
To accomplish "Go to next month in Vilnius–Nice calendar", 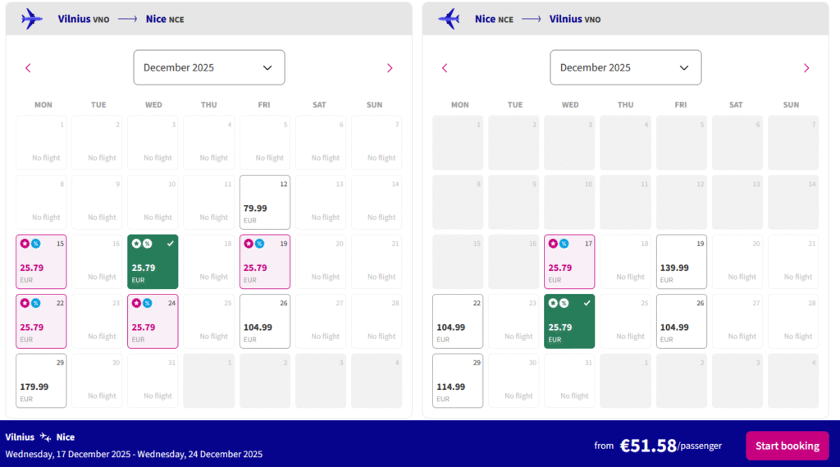I will pos(390,68).
